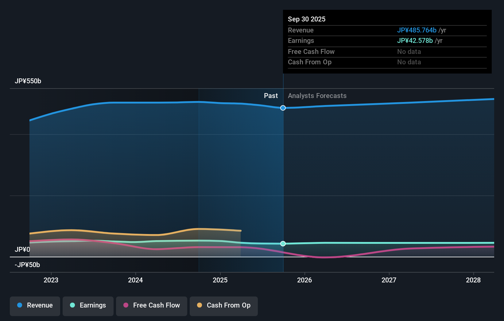The image size is (504, 321).
Task: Click the Sep 30 2025 tooltip header
Action: pos(306,19)
